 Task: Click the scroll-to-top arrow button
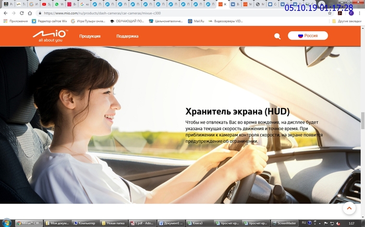click(x=349, y=208)
